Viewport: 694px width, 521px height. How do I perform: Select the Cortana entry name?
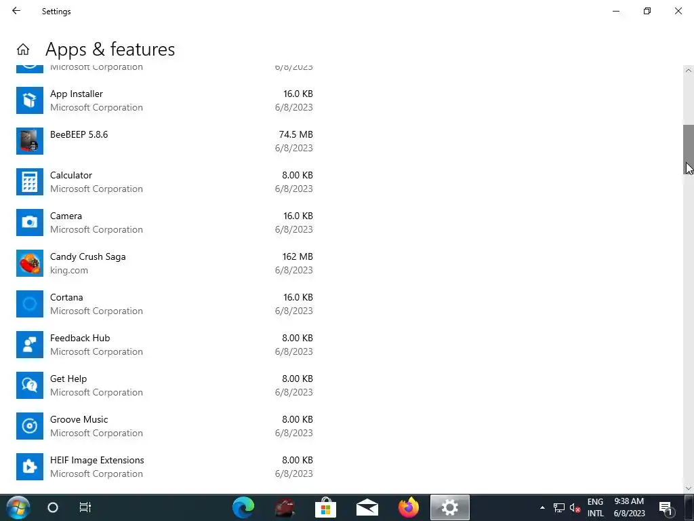(66, 297)
